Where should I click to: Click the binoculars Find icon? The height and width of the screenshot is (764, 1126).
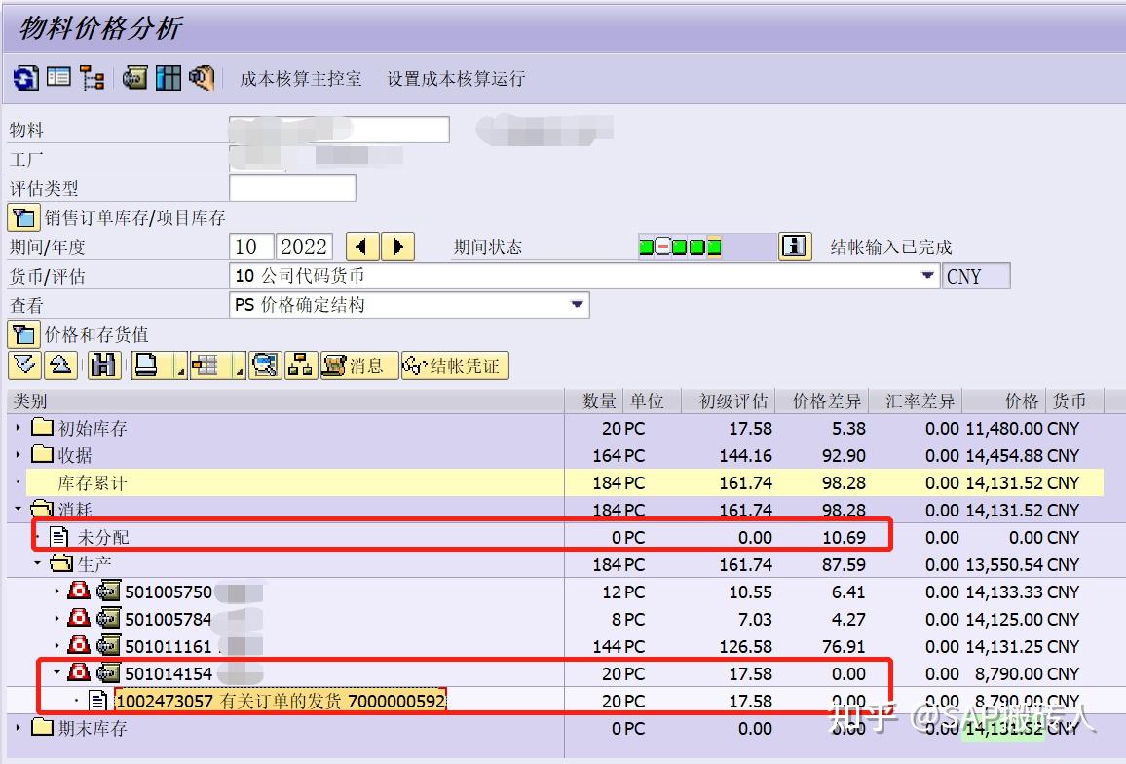[x=103, y=366]
